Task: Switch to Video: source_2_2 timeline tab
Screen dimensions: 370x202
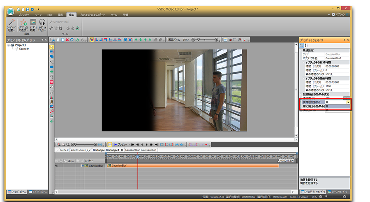Action: coord(81,150)
